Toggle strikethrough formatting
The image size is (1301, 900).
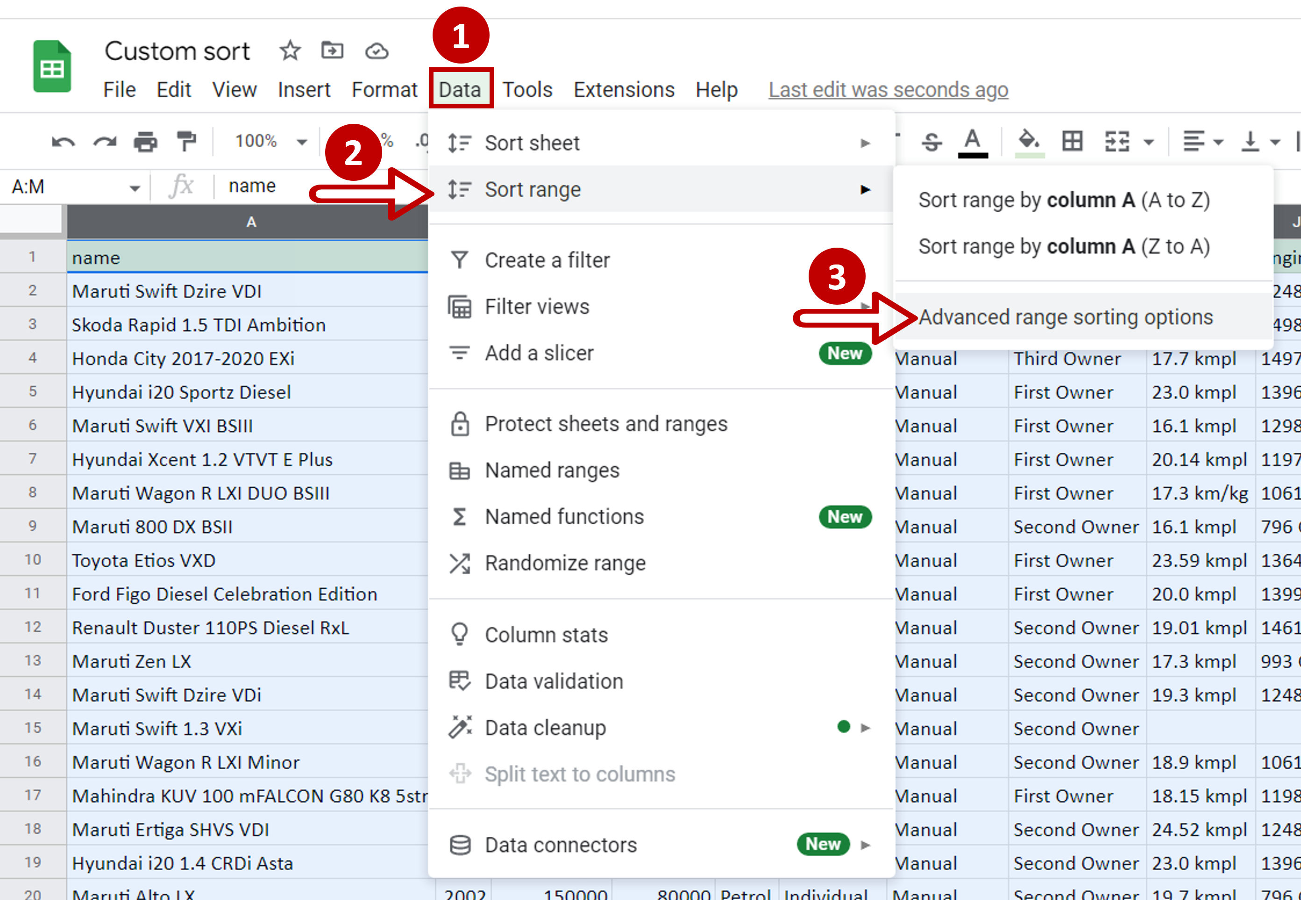931,142
